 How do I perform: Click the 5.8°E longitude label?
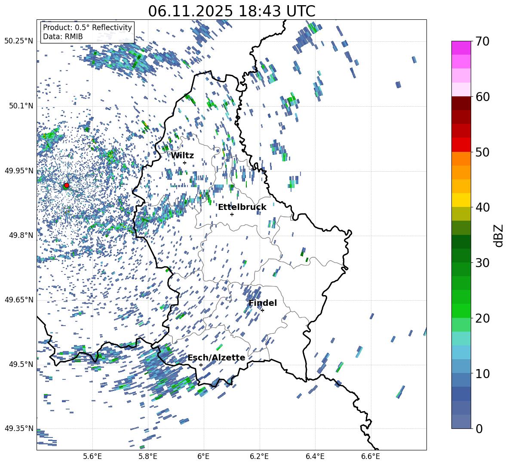pyautogui.click(x=148, y=456)
